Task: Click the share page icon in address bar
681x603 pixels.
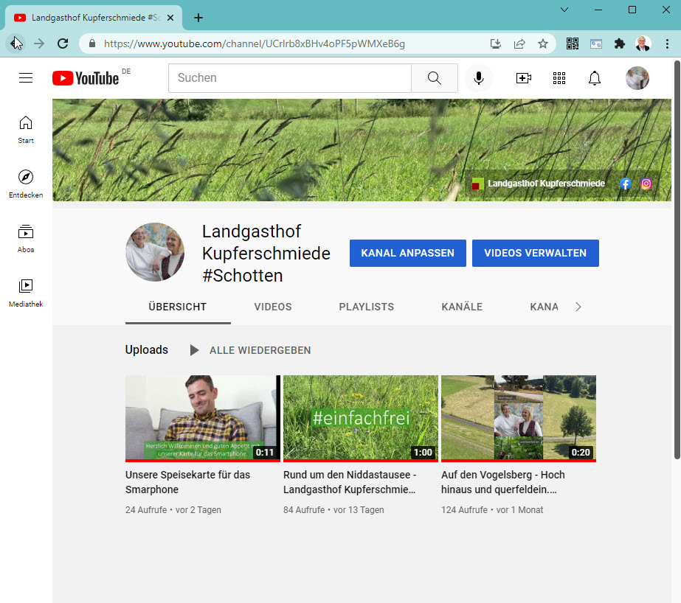Action: pyautogui.click(x=519, y=43)
